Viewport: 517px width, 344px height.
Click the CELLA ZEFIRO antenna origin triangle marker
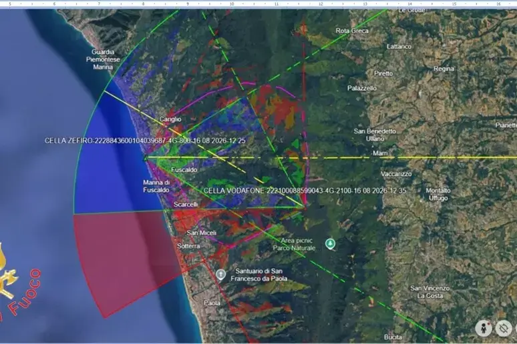[x=145, y=159]
